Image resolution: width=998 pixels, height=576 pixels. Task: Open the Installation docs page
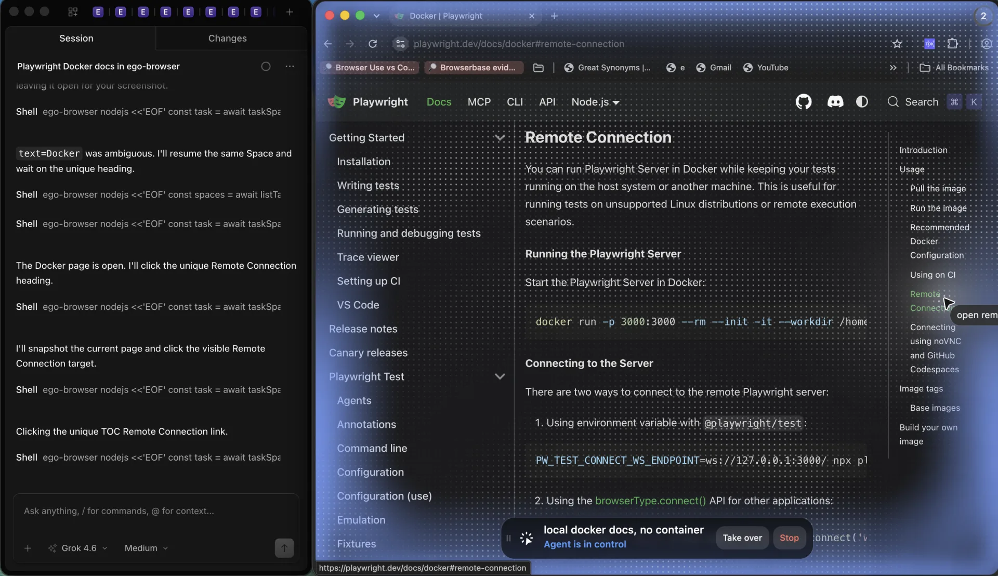pos(363,162)
